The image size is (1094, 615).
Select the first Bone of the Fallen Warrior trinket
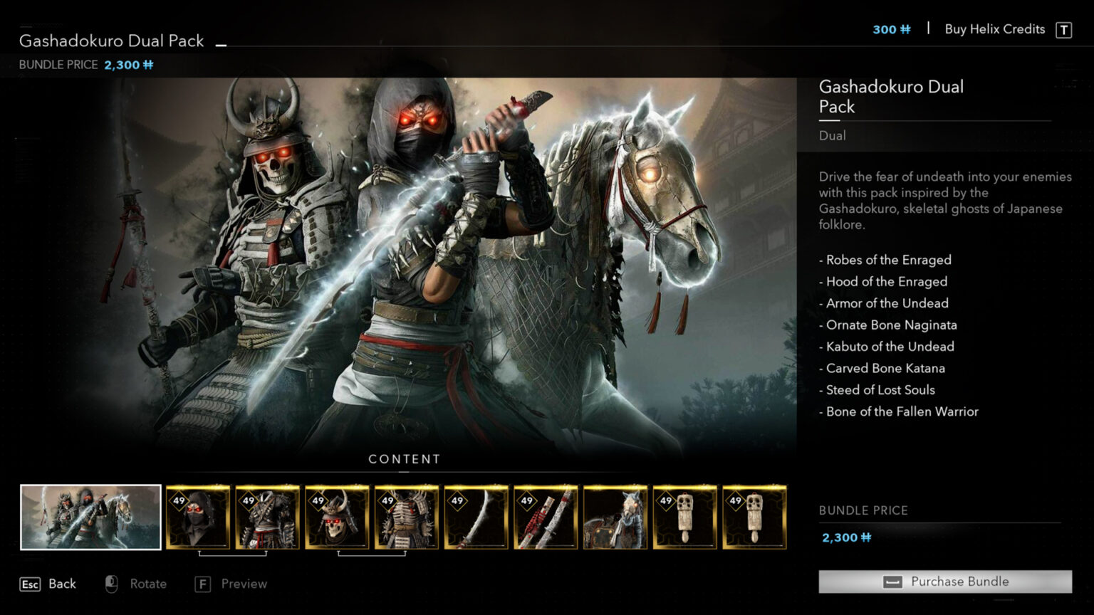(x=684, y=516)
